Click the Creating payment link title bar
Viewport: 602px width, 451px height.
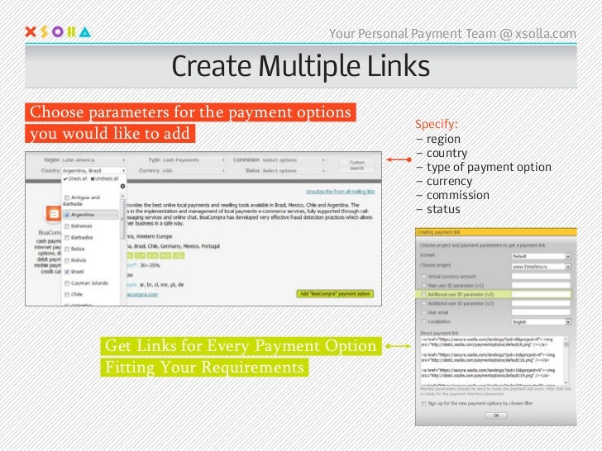[495, 232]
